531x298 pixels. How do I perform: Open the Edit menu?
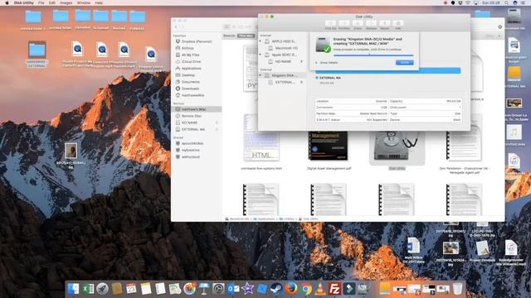pyautogui.click(x=51, y=2)
